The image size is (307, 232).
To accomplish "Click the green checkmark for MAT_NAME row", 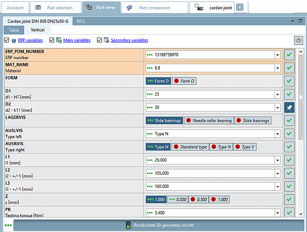I will click(289, 68).
